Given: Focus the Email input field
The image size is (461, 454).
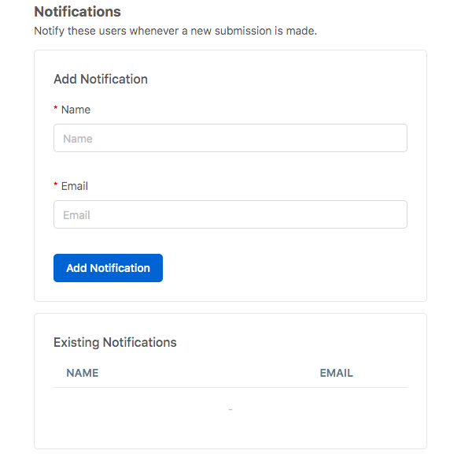Looking at the screenshot, I should coord(230,214).
